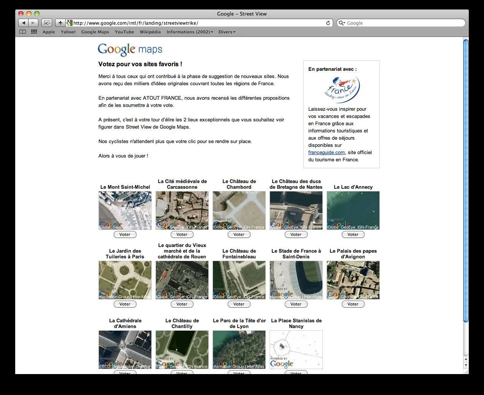
Task: Open Jardin des Tuileries thumbnail
Action: 125,280
